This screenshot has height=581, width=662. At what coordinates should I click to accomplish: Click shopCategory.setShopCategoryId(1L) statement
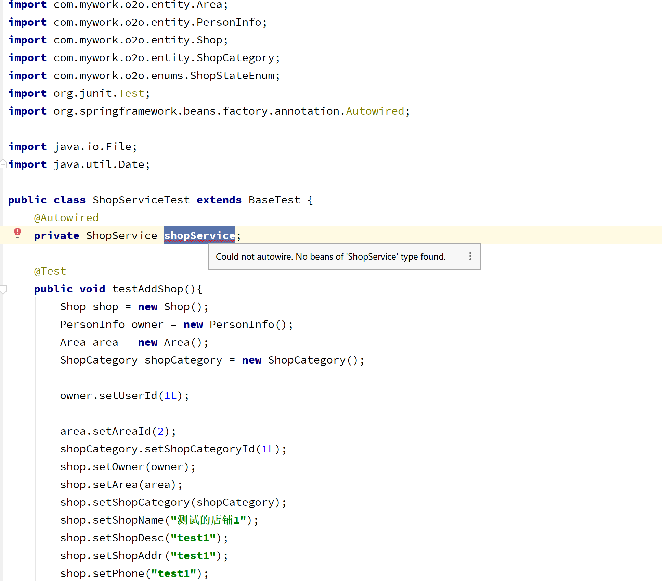pyautogui.click(x=173, y=449)
